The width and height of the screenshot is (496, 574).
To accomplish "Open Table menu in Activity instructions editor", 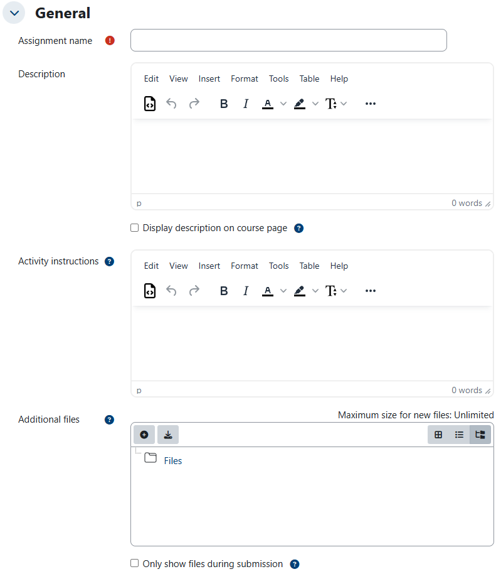I will (309, 266).
